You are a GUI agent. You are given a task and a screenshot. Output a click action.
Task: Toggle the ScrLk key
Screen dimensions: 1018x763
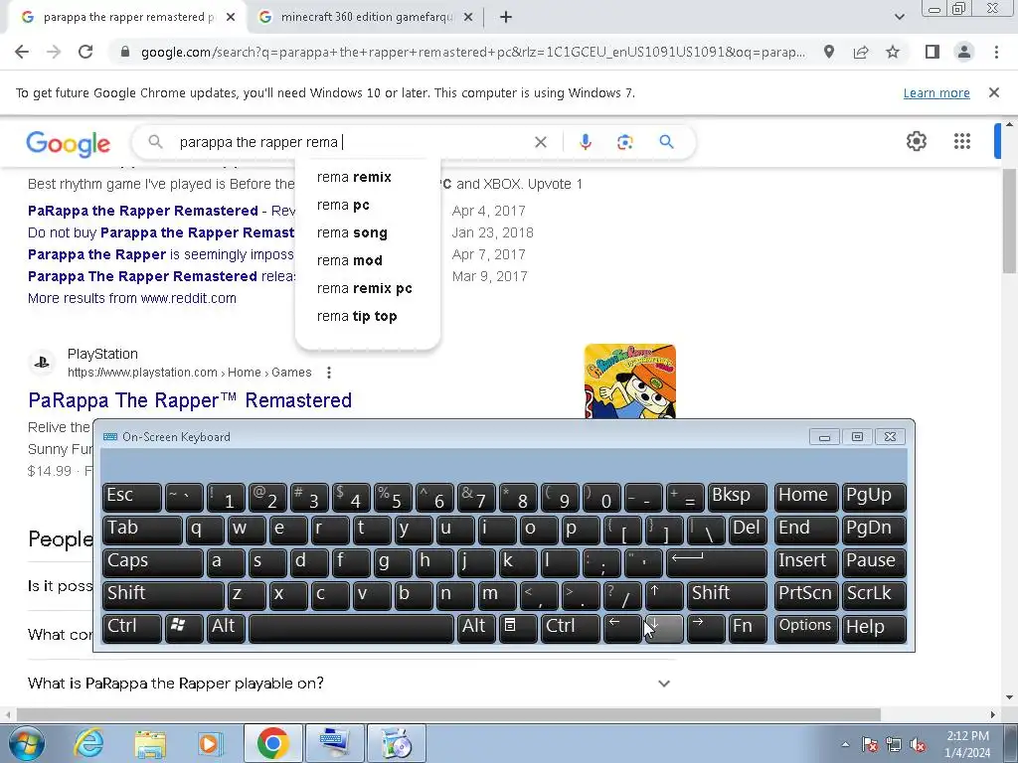(873, 595)
